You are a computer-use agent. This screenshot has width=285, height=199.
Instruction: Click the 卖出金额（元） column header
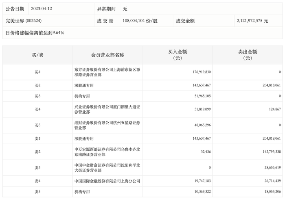pos(248,55)
